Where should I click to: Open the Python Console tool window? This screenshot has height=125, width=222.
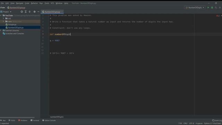[49, 120]
